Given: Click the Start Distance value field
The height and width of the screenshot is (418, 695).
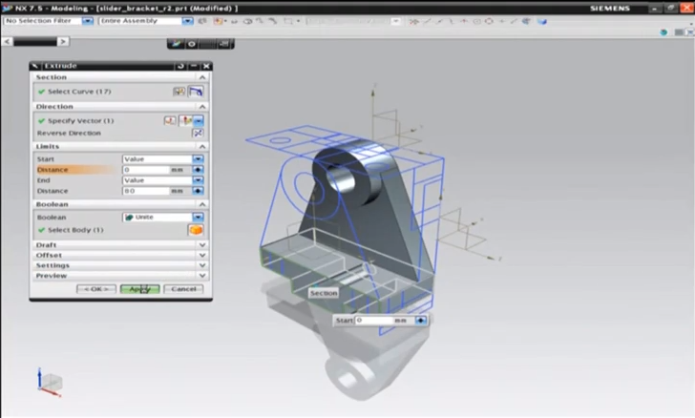Looking at the screenshot, I should (146, 170).
